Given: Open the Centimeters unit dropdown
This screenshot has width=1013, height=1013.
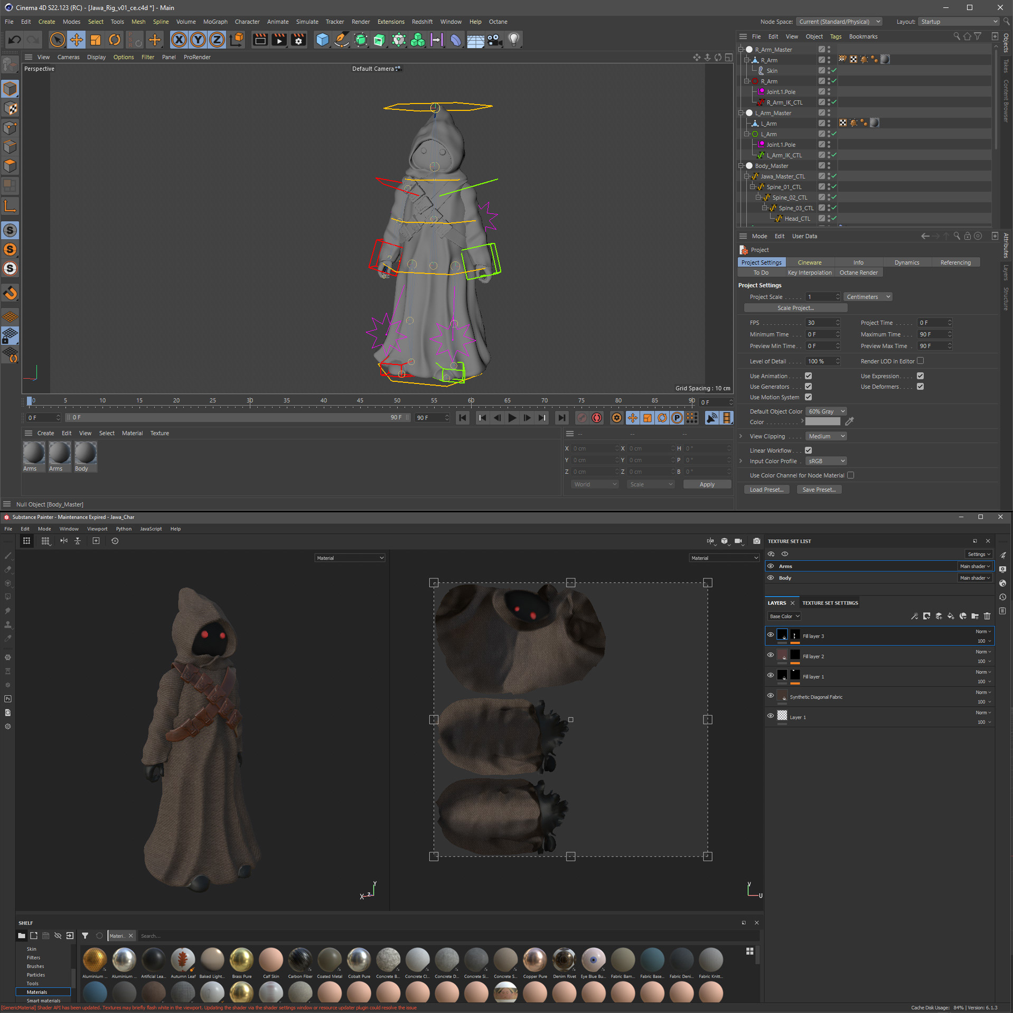Looking at the screenshot, I should pos(868,297).
